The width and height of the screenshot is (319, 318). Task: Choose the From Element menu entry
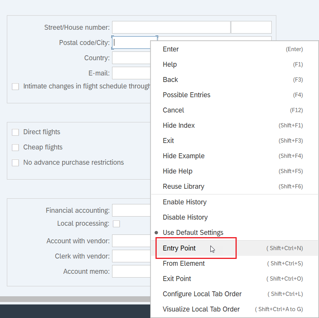234,263
